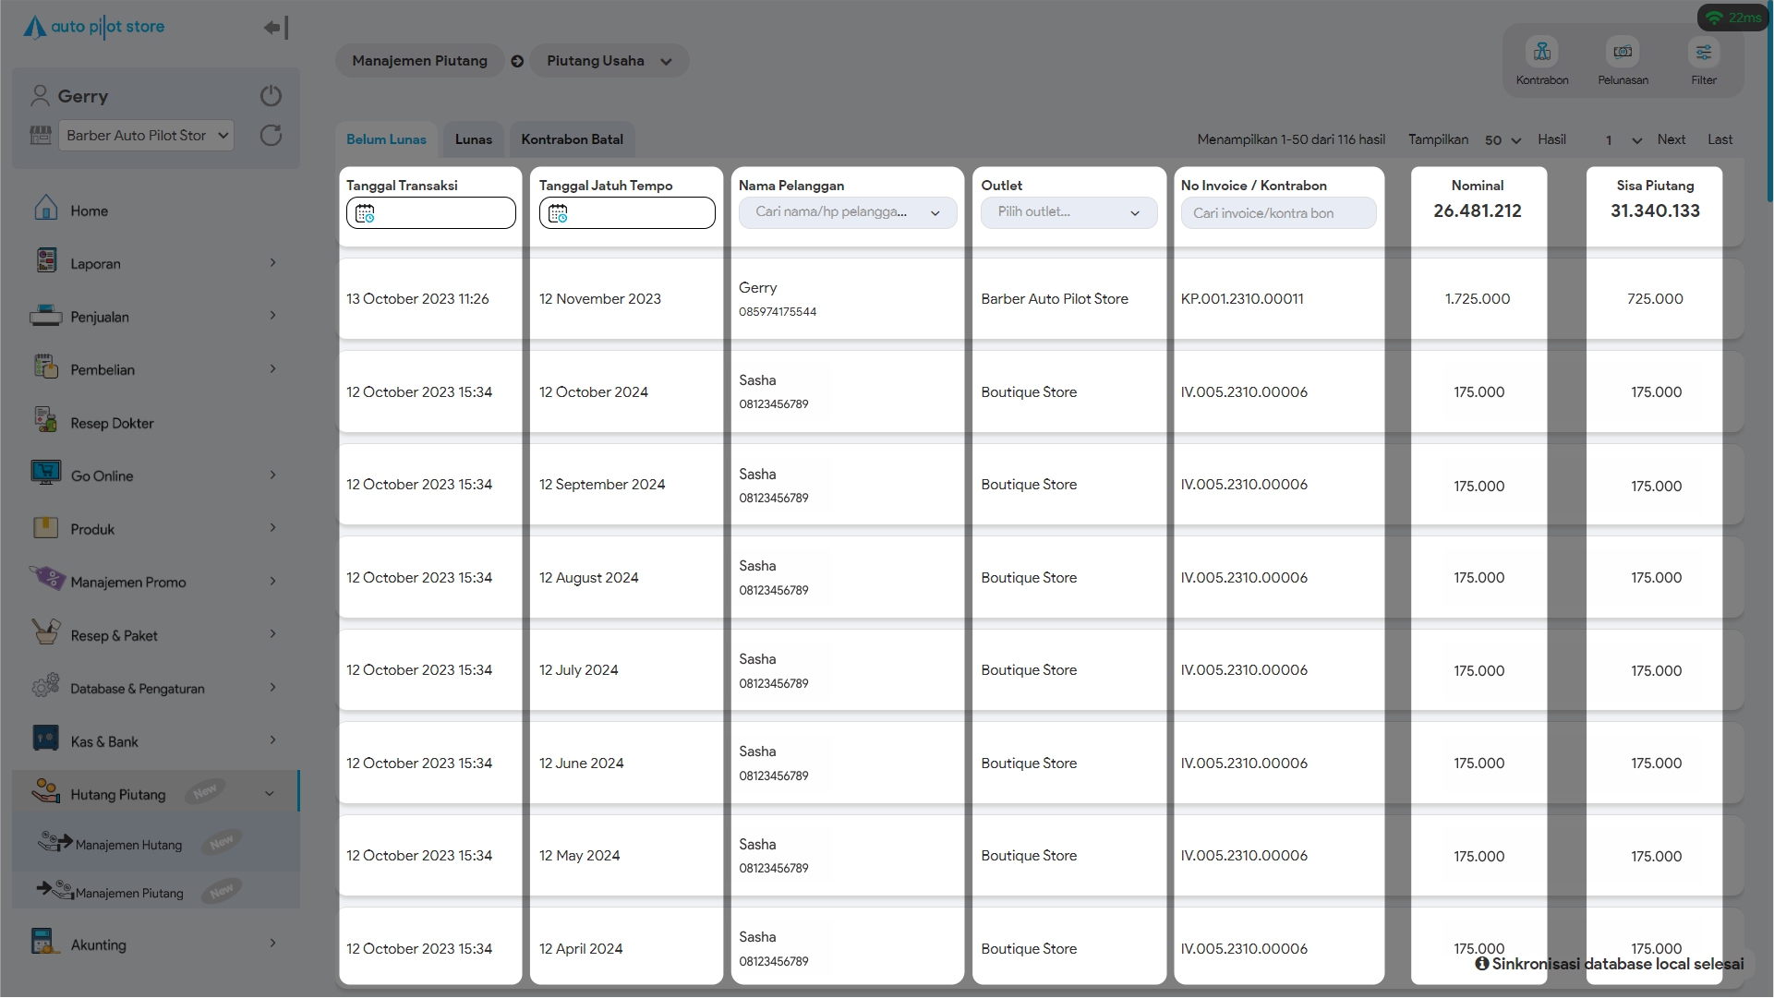Click the power logout icon beside Gerry

coord(271,96)
